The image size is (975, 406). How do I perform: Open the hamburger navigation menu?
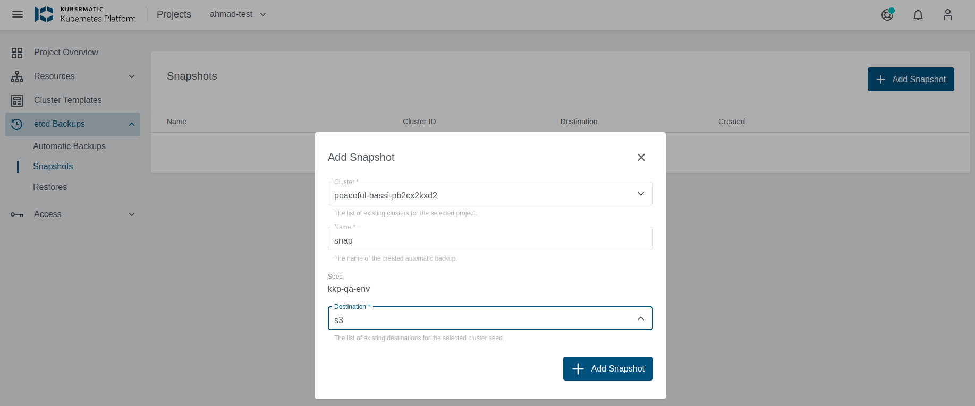click(18, 14)
